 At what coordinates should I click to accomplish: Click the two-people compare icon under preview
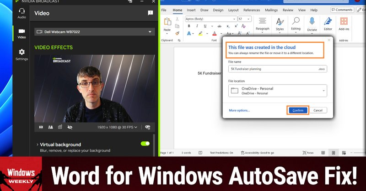(50, 127)
